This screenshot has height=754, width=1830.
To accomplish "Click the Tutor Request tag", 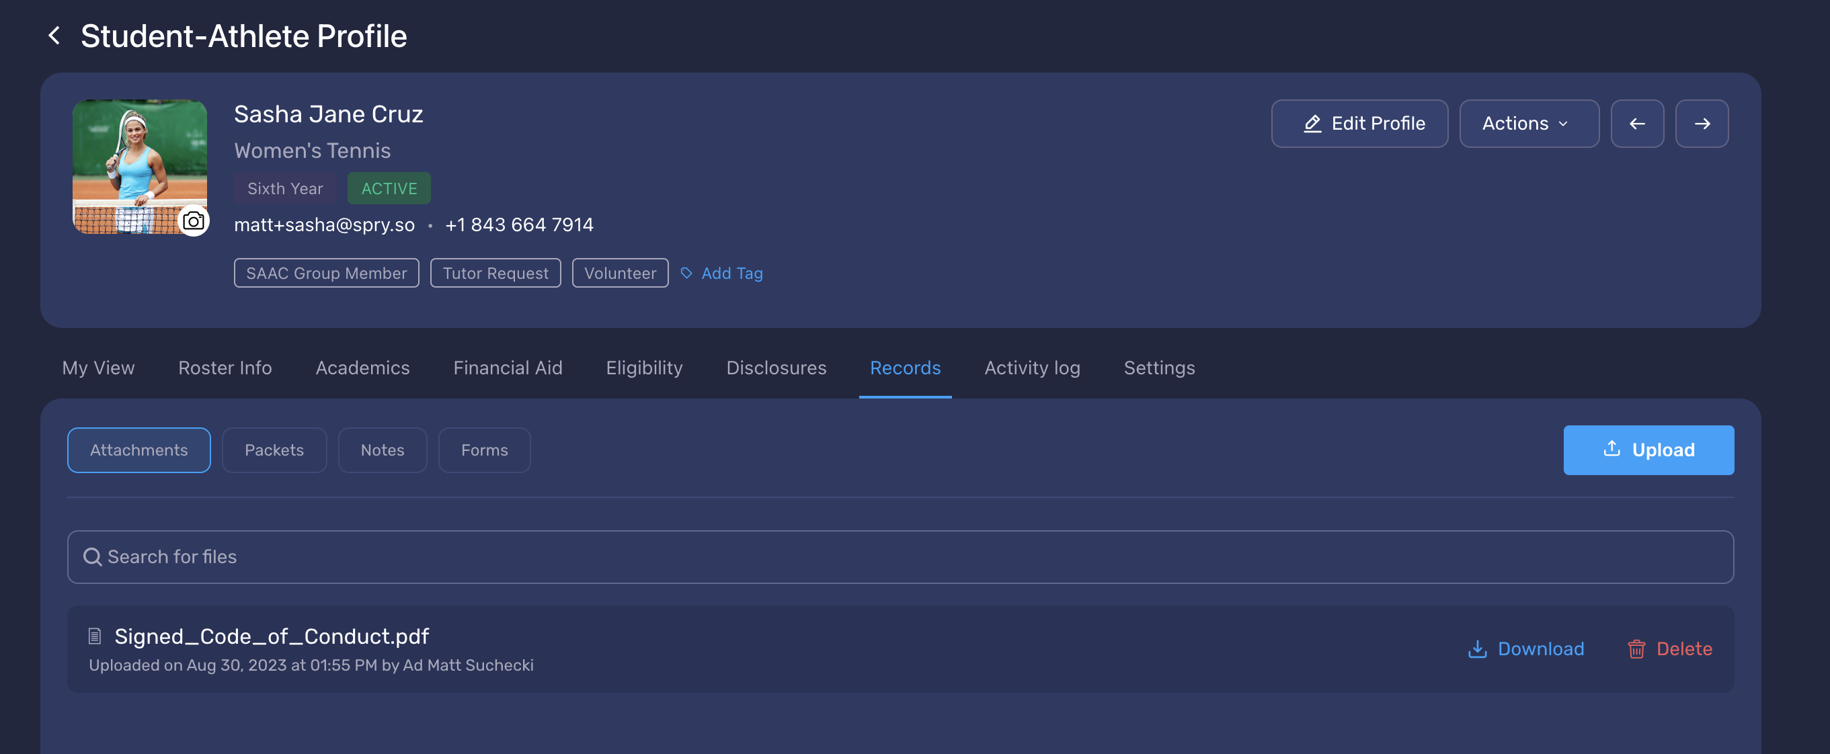I will click(x=495, y=274).
